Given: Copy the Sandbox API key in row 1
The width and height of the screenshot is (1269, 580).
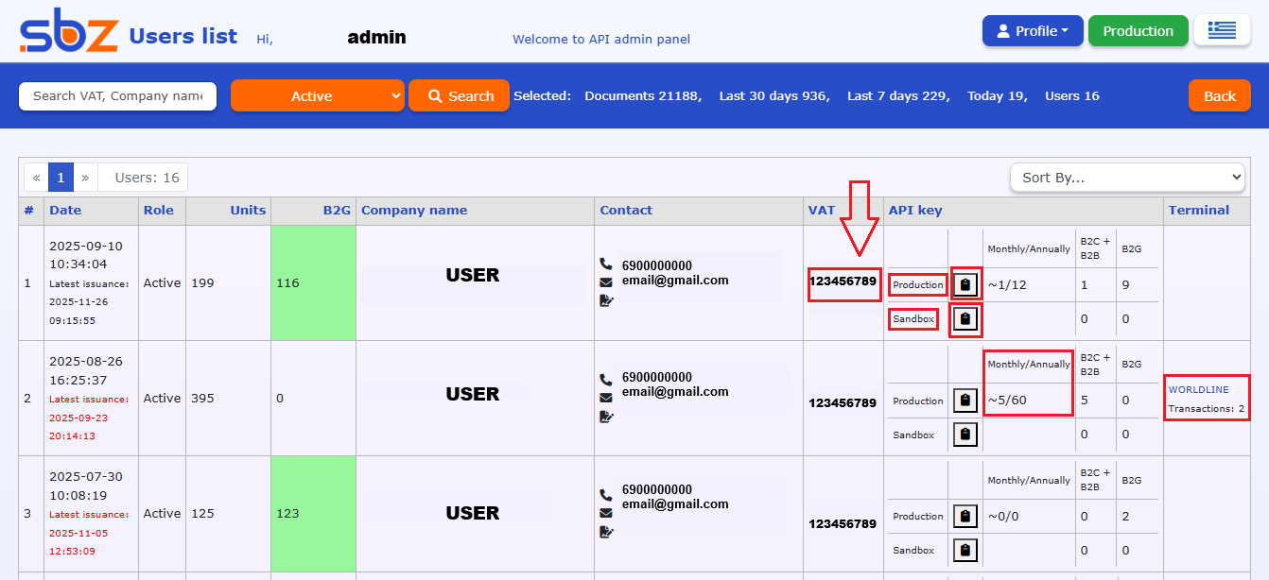Looking at the screenshot, I should coord(965,319).
